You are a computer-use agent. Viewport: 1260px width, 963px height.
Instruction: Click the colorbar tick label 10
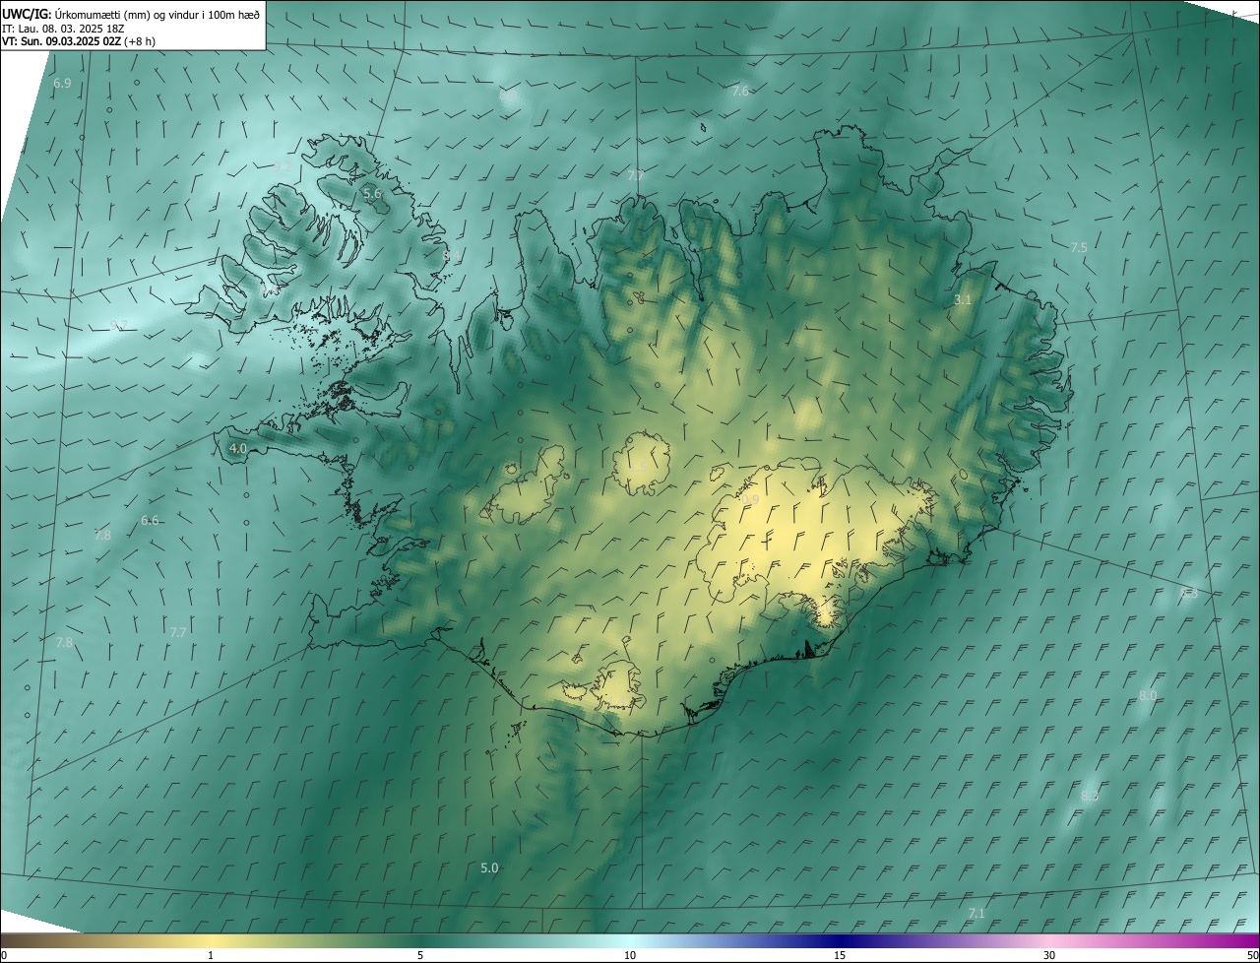(630, 955)
